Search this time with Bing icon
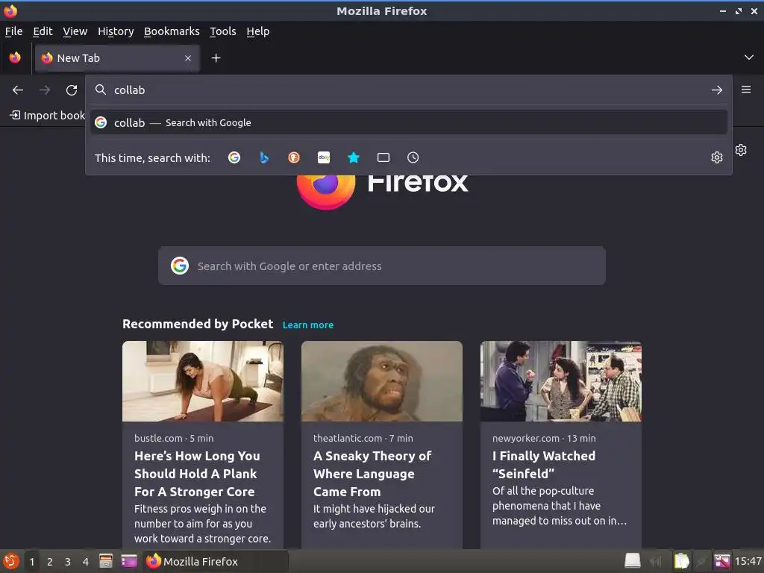Viewport: 764px width, 573px height. (264, 157)
